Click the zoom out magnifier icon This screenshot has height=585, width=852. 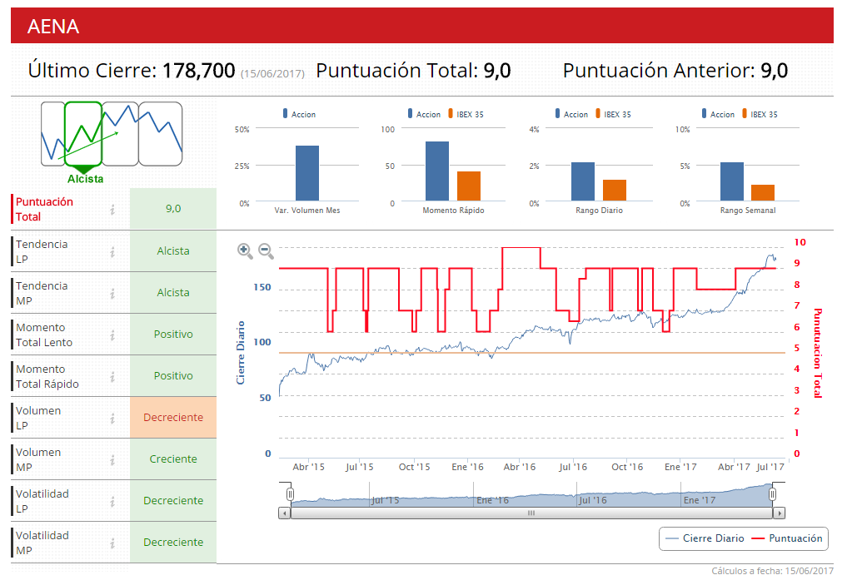click(267, 251)
